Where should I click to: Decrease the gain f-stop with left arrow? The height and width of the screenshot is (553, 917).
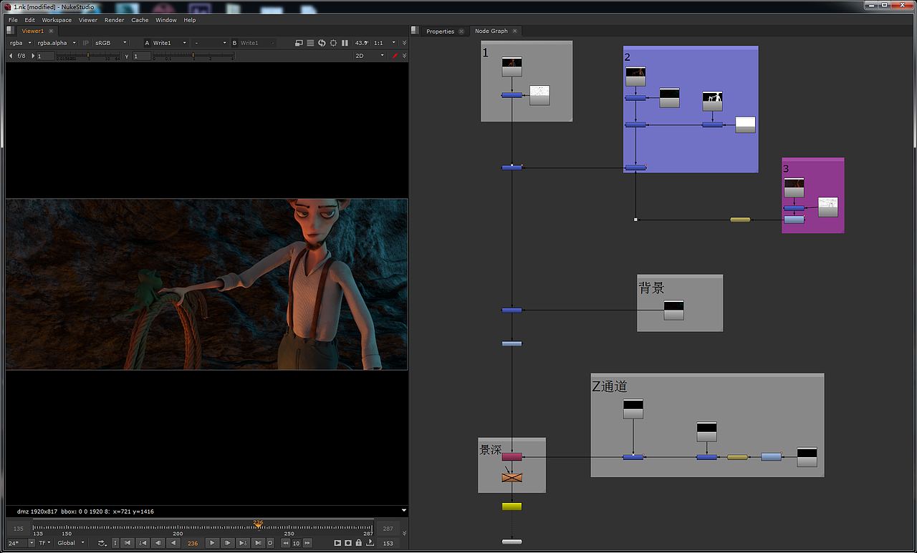(11, 56)
